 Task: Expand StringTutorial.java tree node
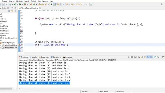[x=1, y=45]
